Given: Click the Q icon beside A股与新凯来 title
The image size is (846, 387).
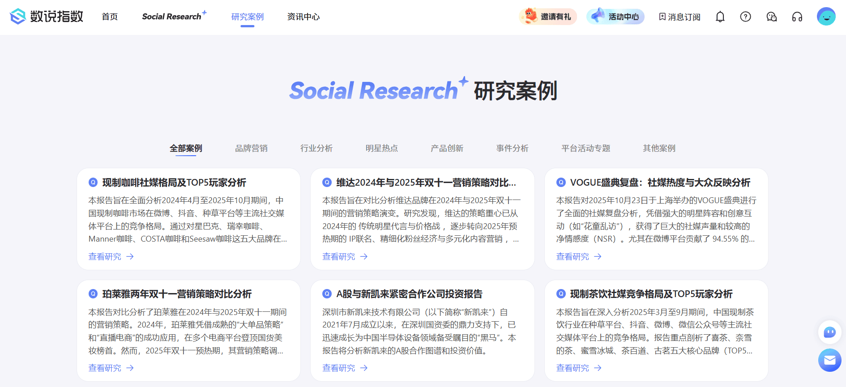Looking at the screenshot, I should [327, 293].
